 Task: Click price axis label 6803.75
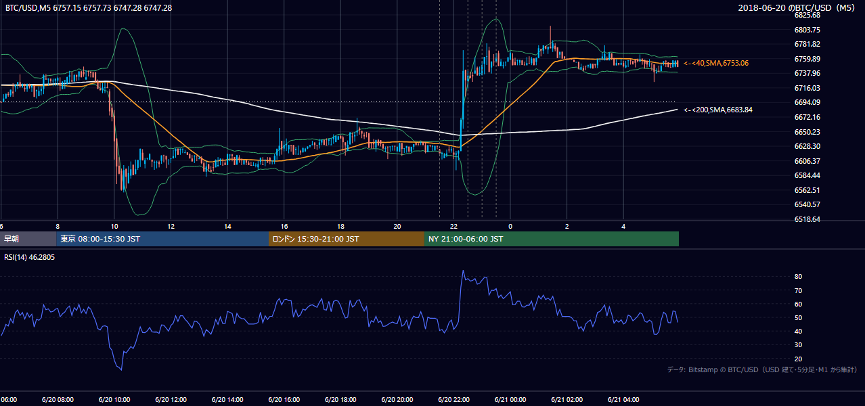click(807, 30)
